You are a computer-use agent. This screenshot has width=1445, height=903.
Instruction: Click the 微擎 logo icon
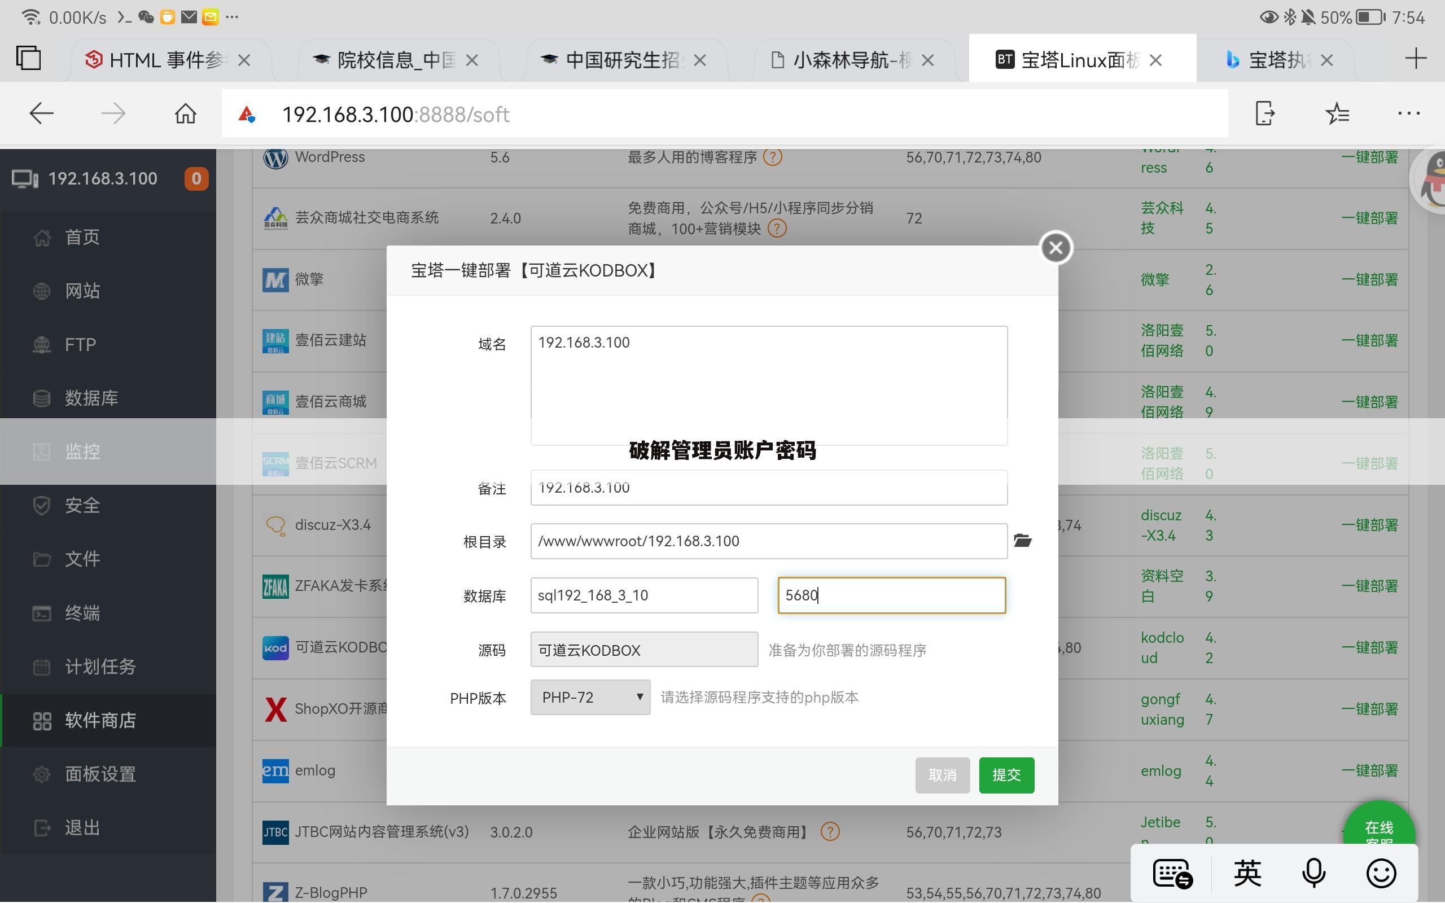[x=275, y=279]
